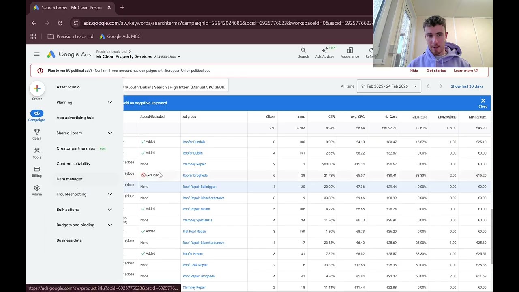Open the Appearance settings
The image size is (519, 292).
click(350, 53)
